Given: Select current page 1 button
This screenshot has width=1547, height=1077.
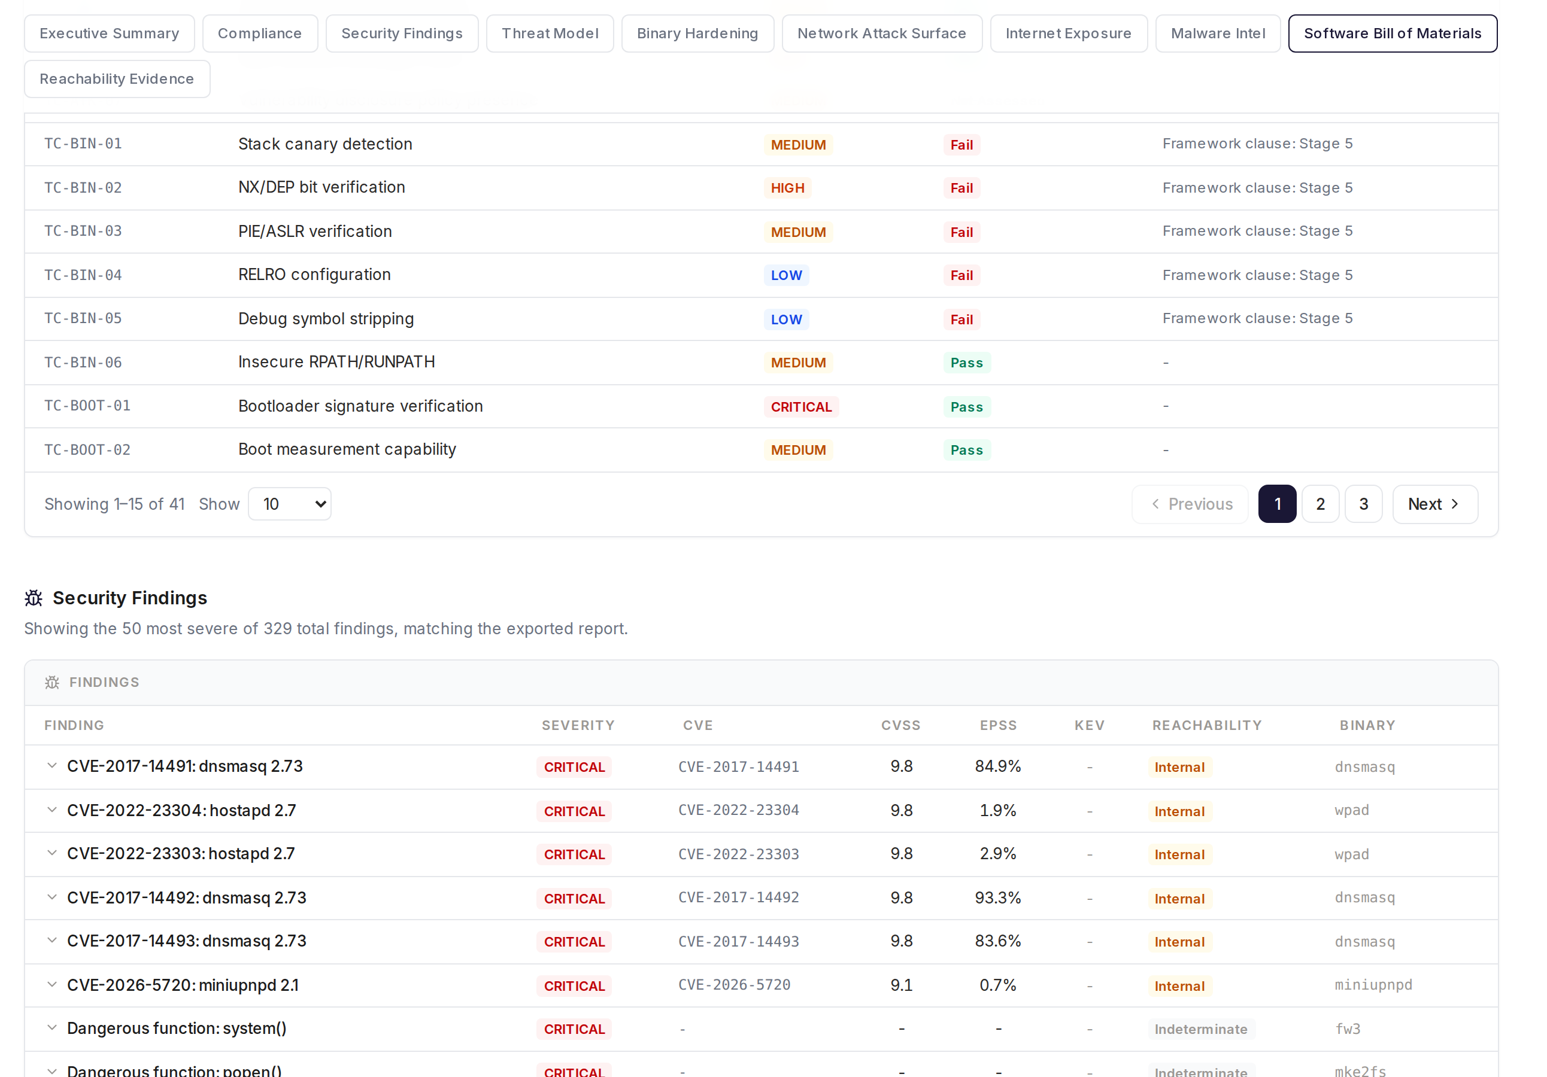Looking at the screenshot, I should pyautogui.click(x=1278, y=504).
